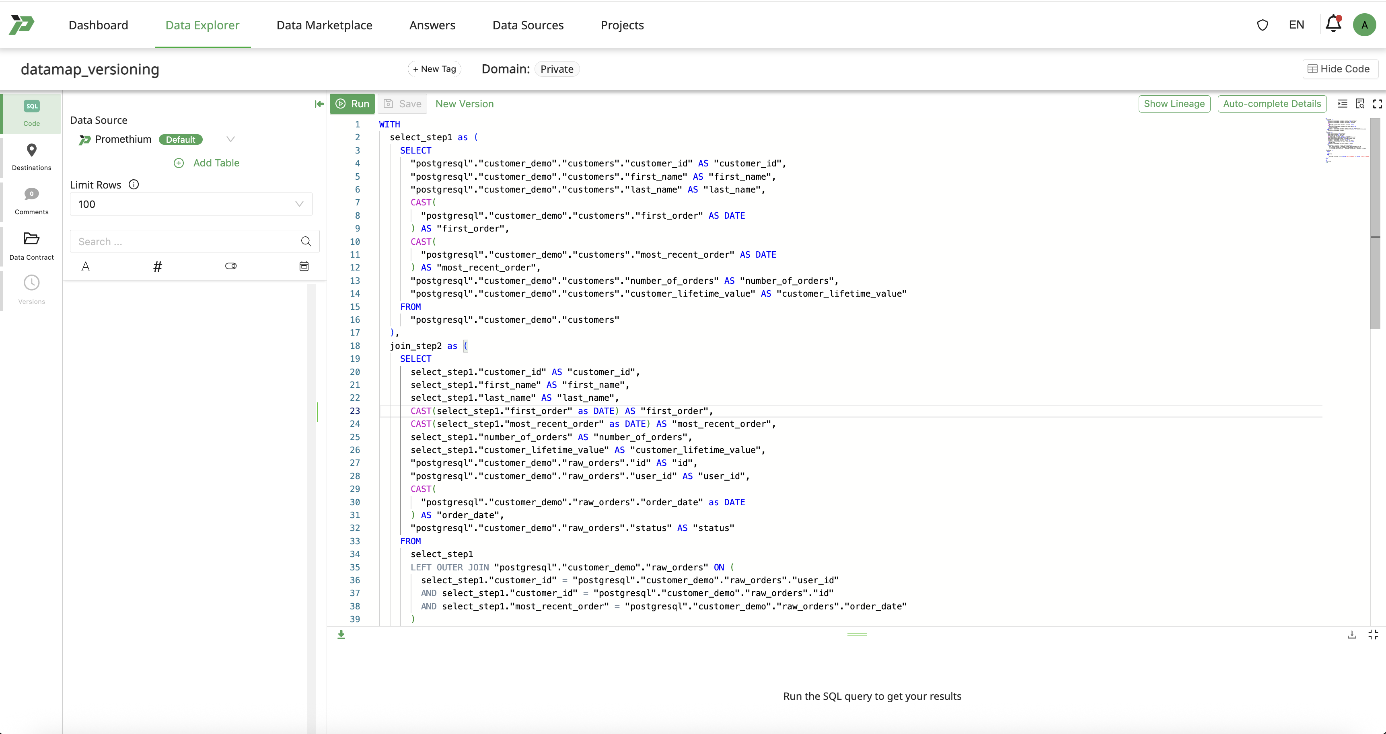Go to the Projects tab

622,25
